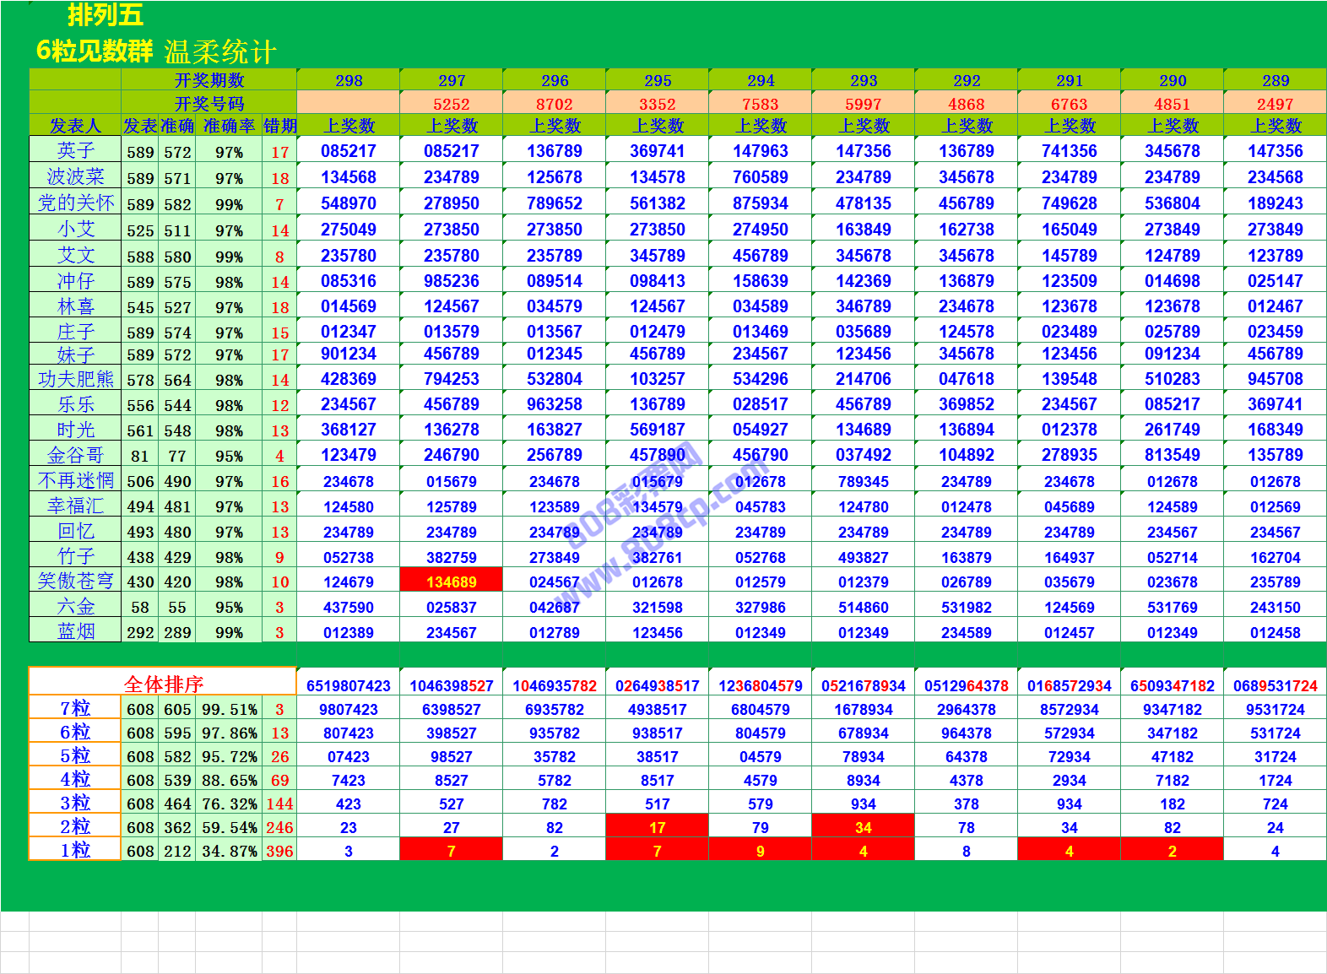Click the 1粒 row label
This screenshot has height=974, width=1327.
[75, 850]
